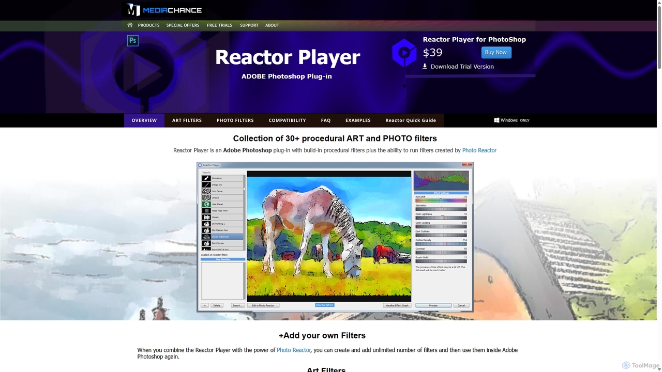Open the Reactor Quick Guide tab
The height and width of the screenshot is (372, 662).
click(x=411, y=120)
